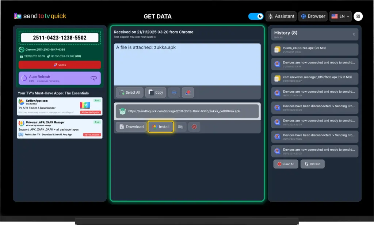Select the zukka_ce0007ea.apk history entry
374x225 pixels.
[314, 49]
